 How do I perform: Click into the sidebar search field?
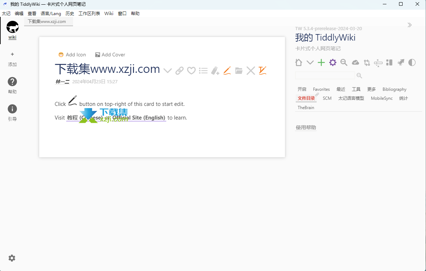[325, 75]
